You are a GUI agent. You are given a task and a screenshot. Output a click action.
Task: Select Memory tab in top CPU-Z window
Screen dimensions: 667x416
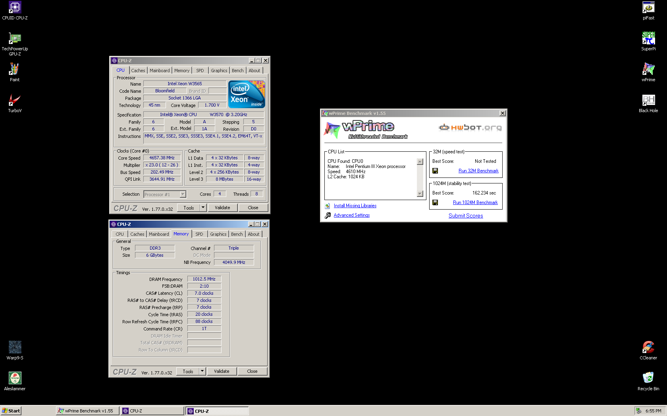pyautogui.click(x=182, y=71)
